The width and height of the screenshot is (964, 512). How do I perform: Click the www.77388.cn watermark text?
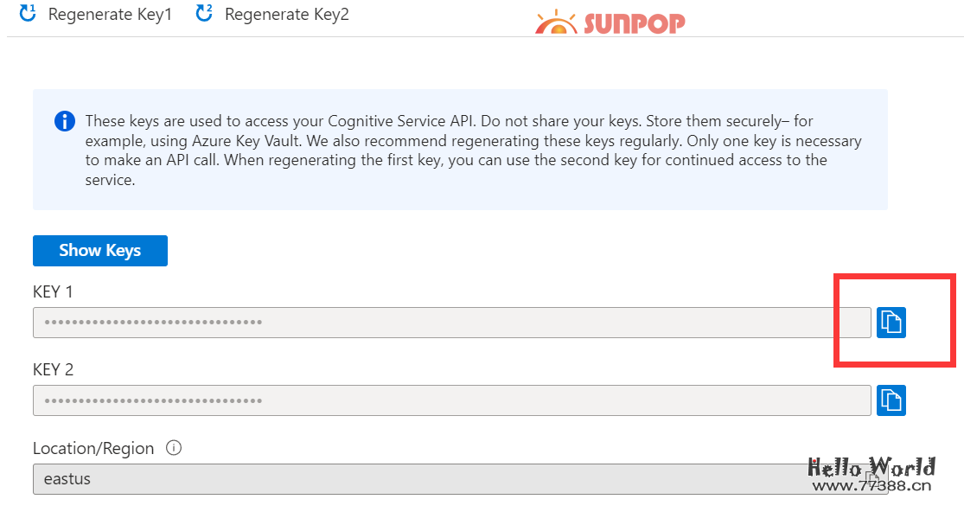point(871,485)
